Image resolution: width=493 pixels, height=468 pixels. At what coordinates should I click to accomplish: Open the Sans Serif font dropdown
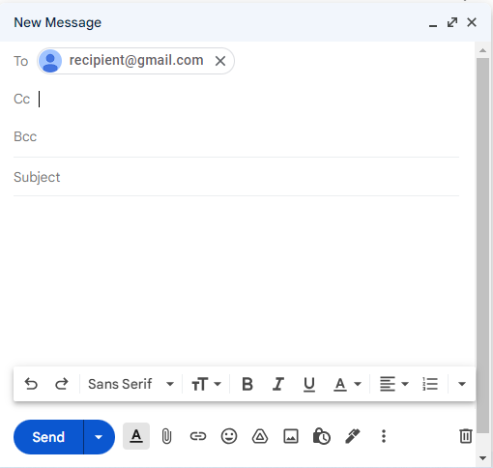click(x=130, y=384)
